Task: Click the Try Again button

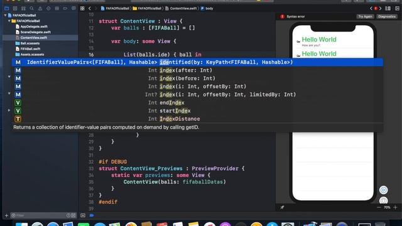Action: 365,16
